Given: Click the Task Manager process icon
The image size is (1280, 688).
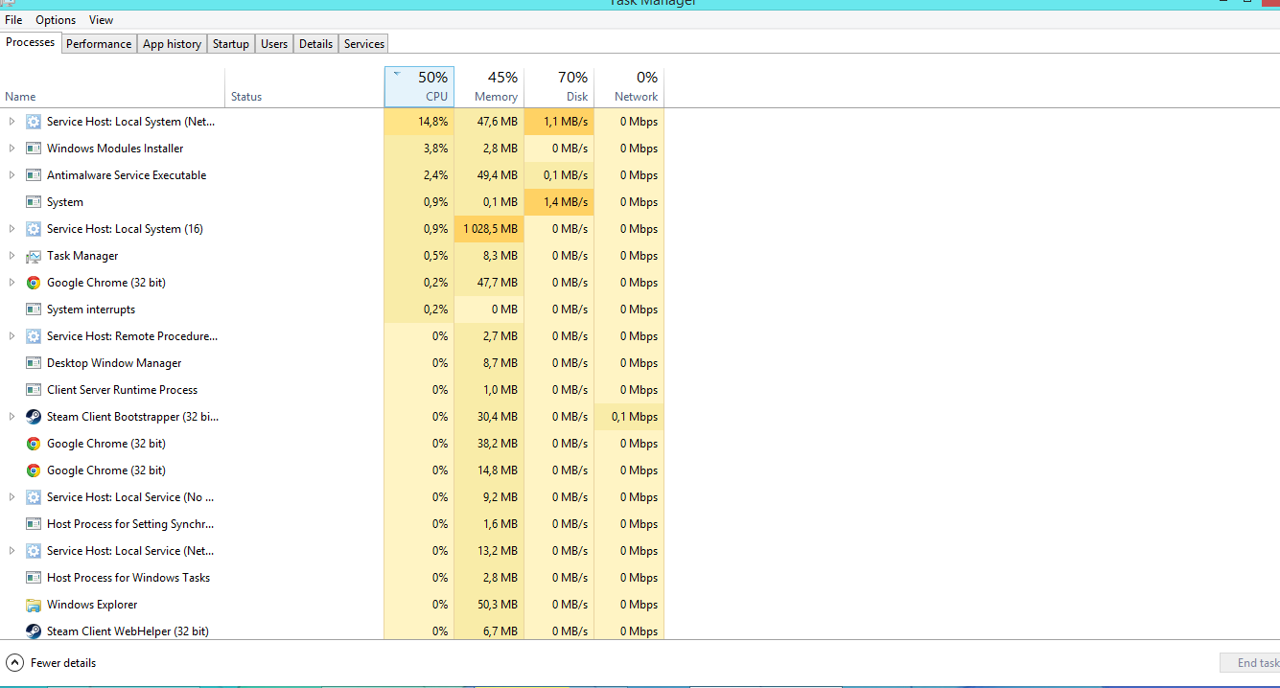Looking at the screenshot, I should coord(34,256).
